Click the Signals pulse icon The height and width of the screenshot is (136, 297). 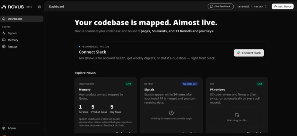click(4, 33)
